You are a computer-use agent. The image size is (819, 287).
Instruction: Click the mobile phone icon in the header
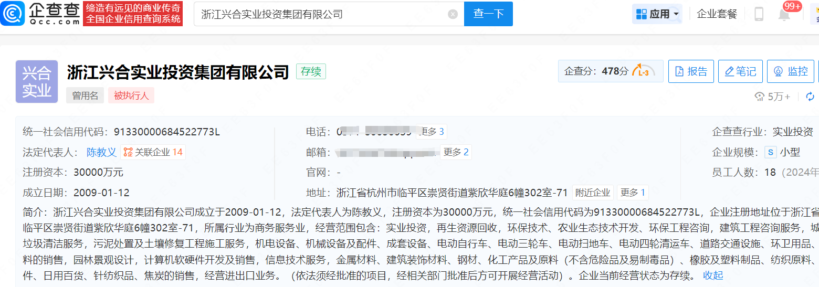[759, 14]
